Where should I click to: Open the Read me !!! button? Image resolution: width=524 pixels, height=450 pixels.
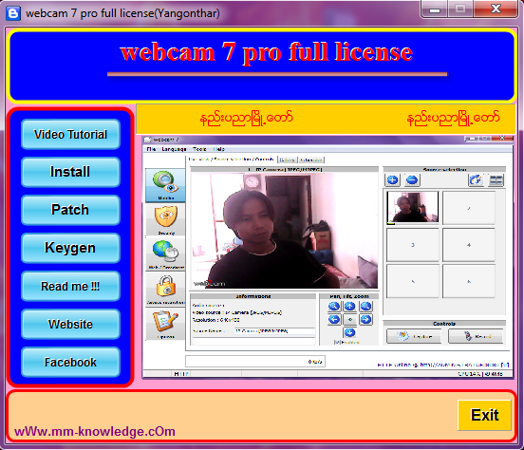coord(70,286)
